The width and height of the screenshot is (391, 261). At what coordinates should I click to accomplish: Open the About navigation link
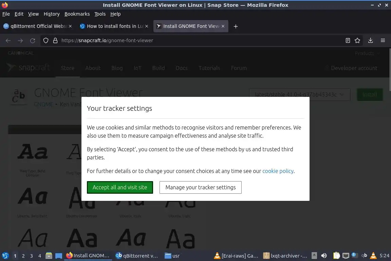[93, 68]
